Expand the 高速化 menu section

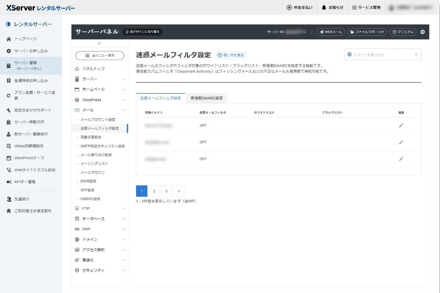[x=100, y=260]
